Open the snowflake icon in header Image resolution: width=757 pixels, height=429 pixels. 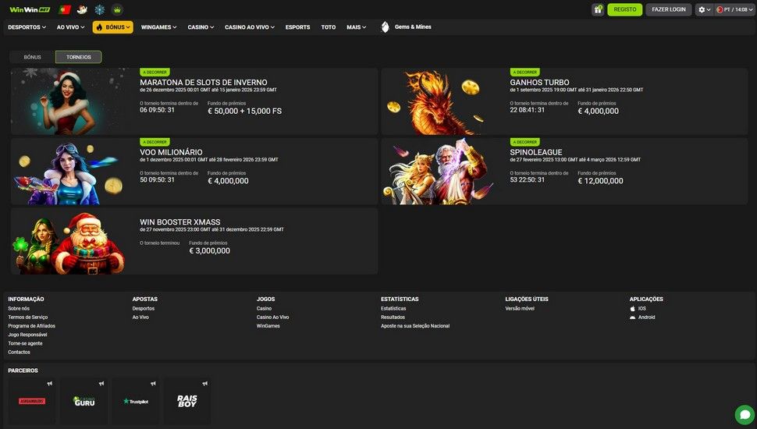click(99, 9)
